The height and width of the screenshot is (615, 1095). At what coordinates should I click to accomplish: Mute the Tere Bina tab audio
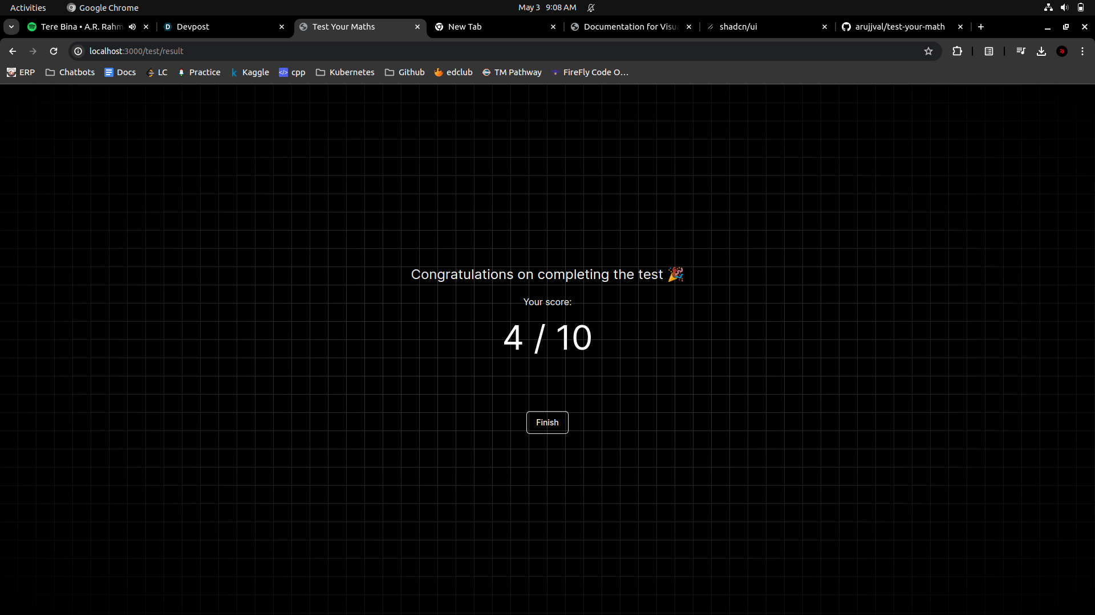tap(132, 27)
